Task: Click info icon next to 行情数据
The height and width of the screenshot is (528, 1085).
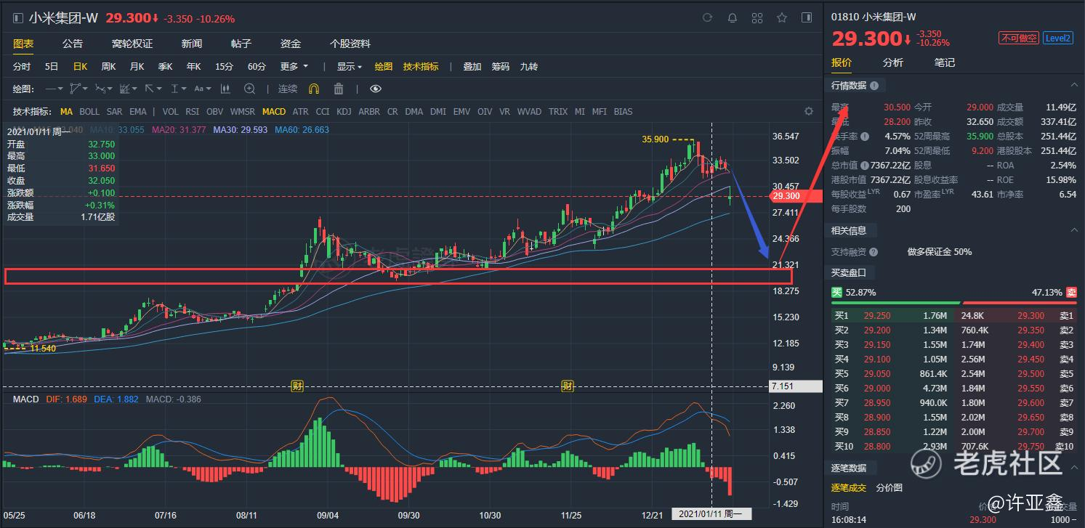Action: click(874, 86)
